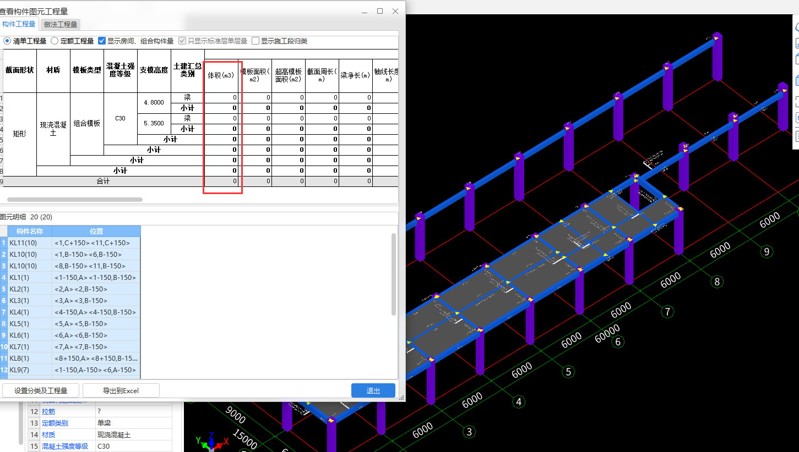The width and height of the screenshot is (799, 452).
Task: Click 定额类别 property name in background panel
Action: pos(55,423)
